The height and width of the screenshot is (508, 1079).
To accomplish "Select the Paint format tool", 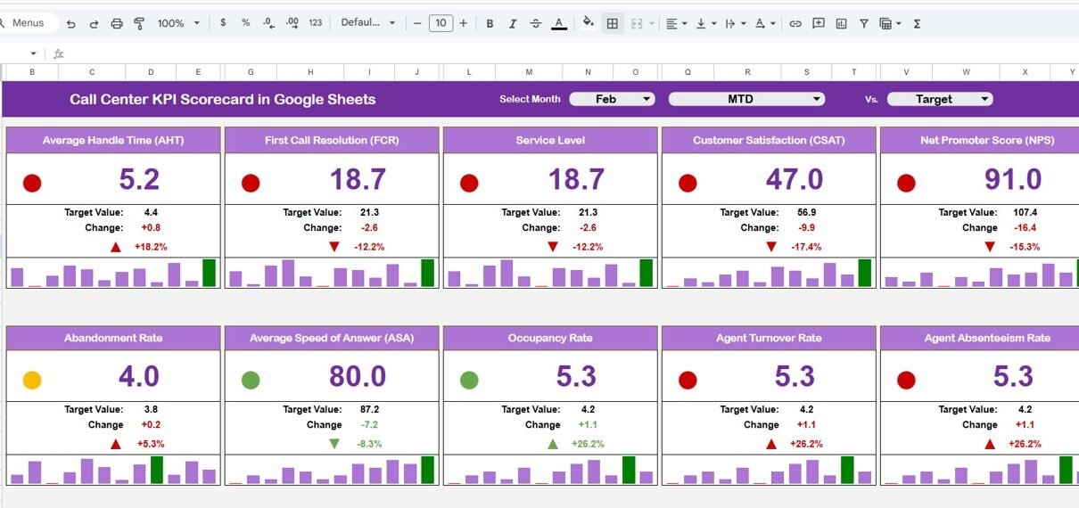I will click(x=139, y=23).
